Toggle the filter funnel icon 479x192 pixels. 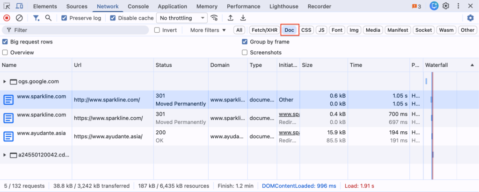36,18
